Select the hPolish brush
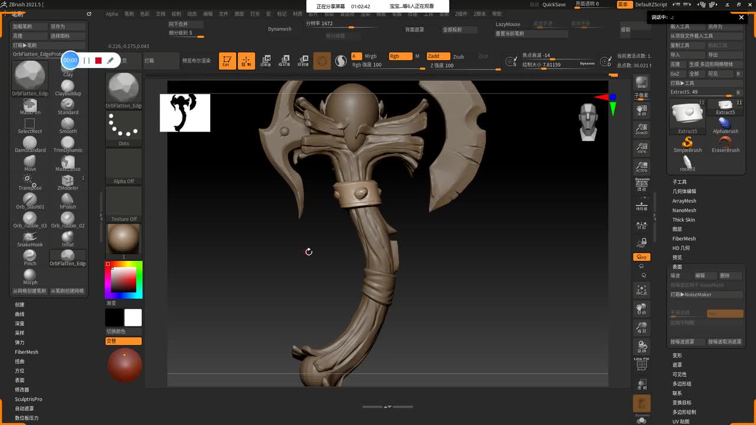The width and height of the screenshot is (756, 425). [68, 202]
